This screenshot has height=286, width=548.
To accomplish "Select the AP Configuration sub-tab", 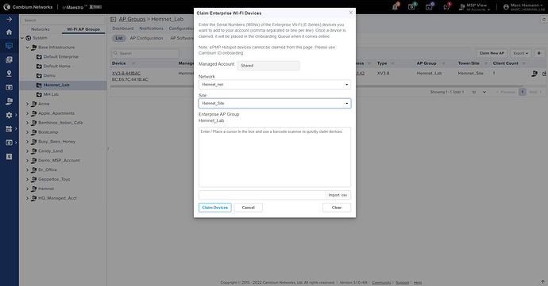I will (x=146, y=38).
